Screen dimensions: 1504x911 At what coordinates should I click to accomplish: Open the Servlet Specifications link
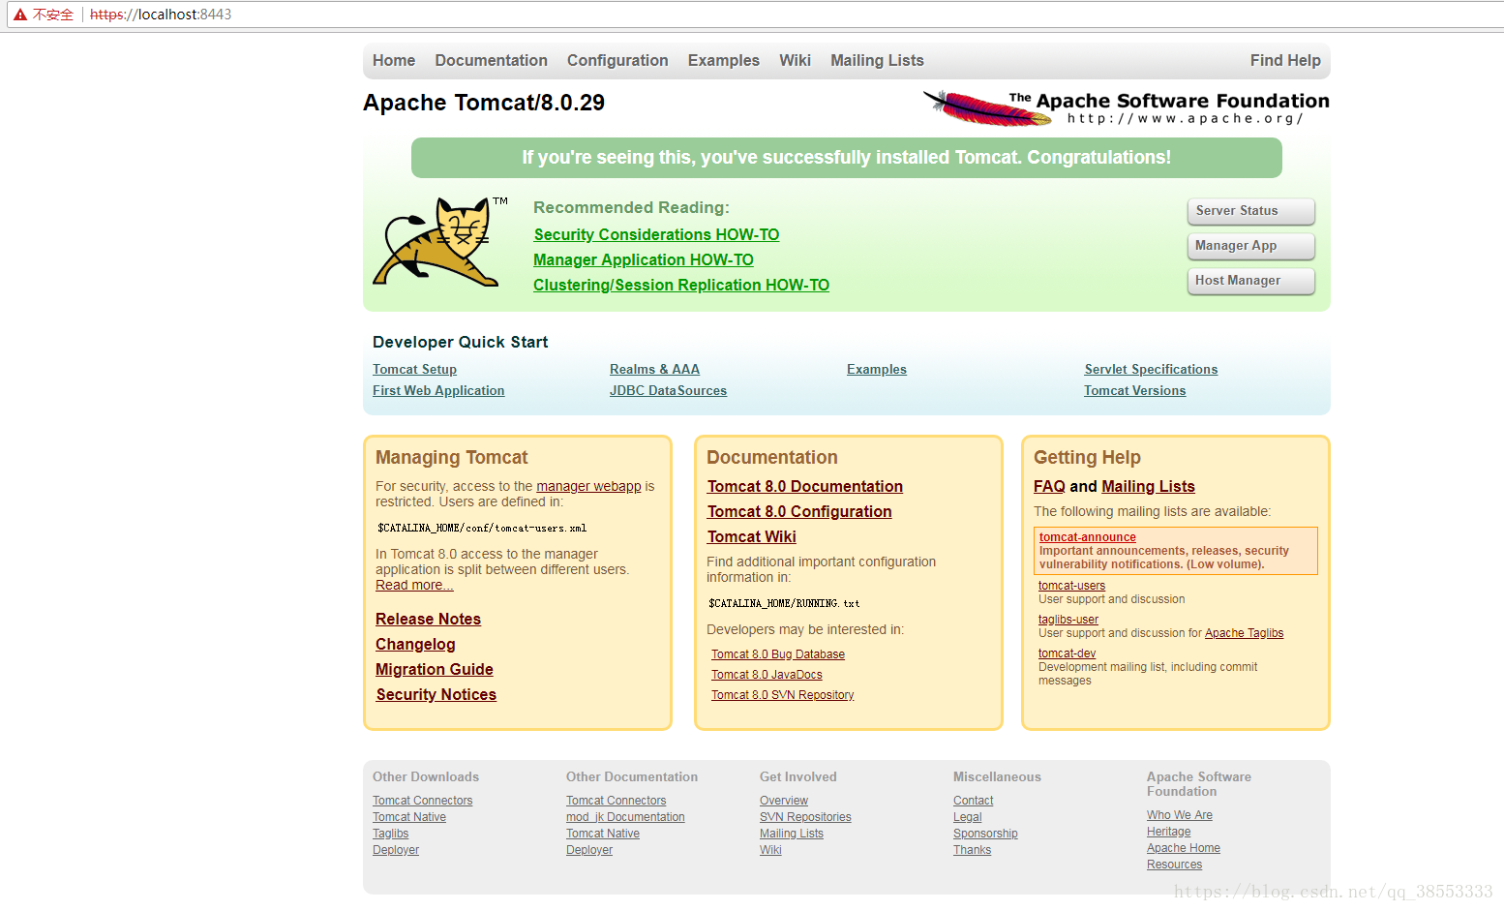1151,370
